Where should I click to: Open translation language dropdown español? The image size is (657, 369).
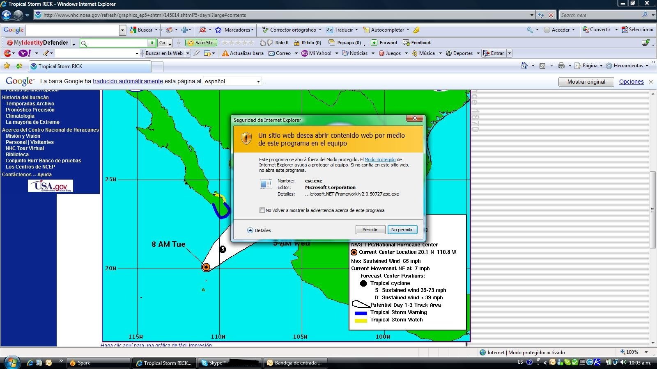coord(233,81)
